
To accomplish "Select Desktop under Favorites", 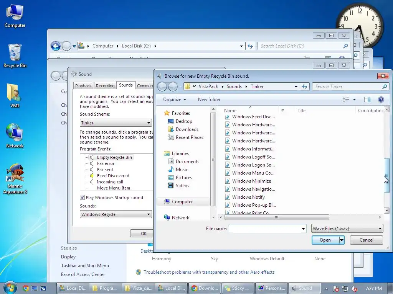I will pyautogui.click(x=184, y=121).
